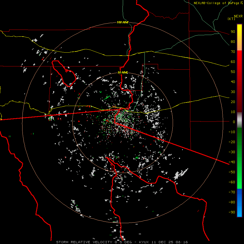244x244 pixels.
Task: Click the -50 value on velocity scale
Action: [x=232, y=172]
